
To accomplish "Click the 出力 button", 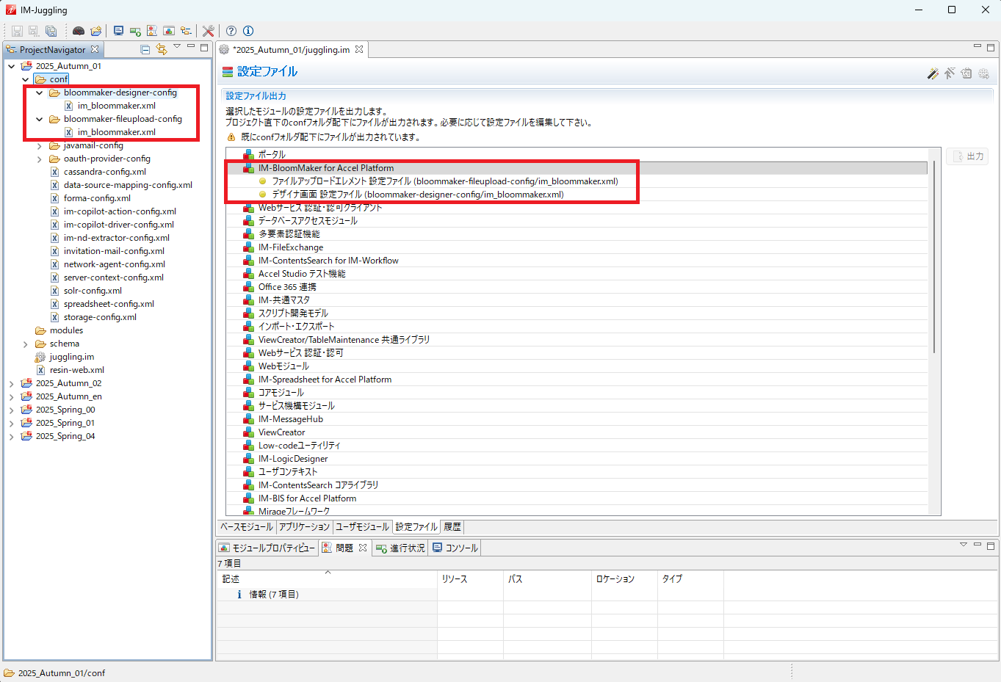I will click(967, 156).
